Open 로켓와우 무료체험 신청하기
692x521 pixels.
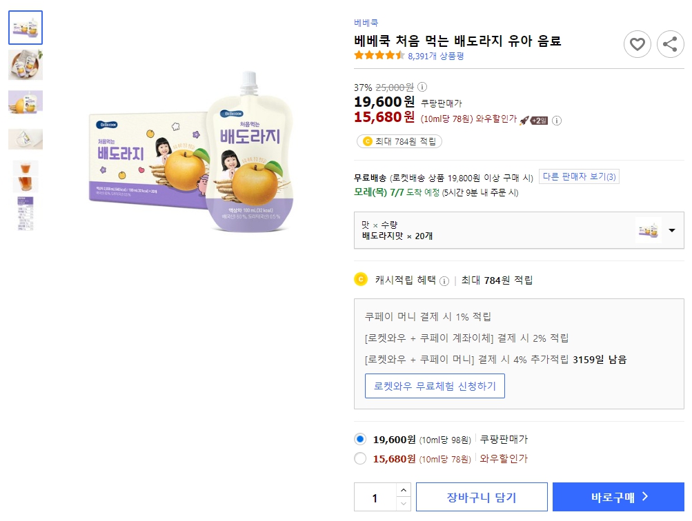coord(434,386)
